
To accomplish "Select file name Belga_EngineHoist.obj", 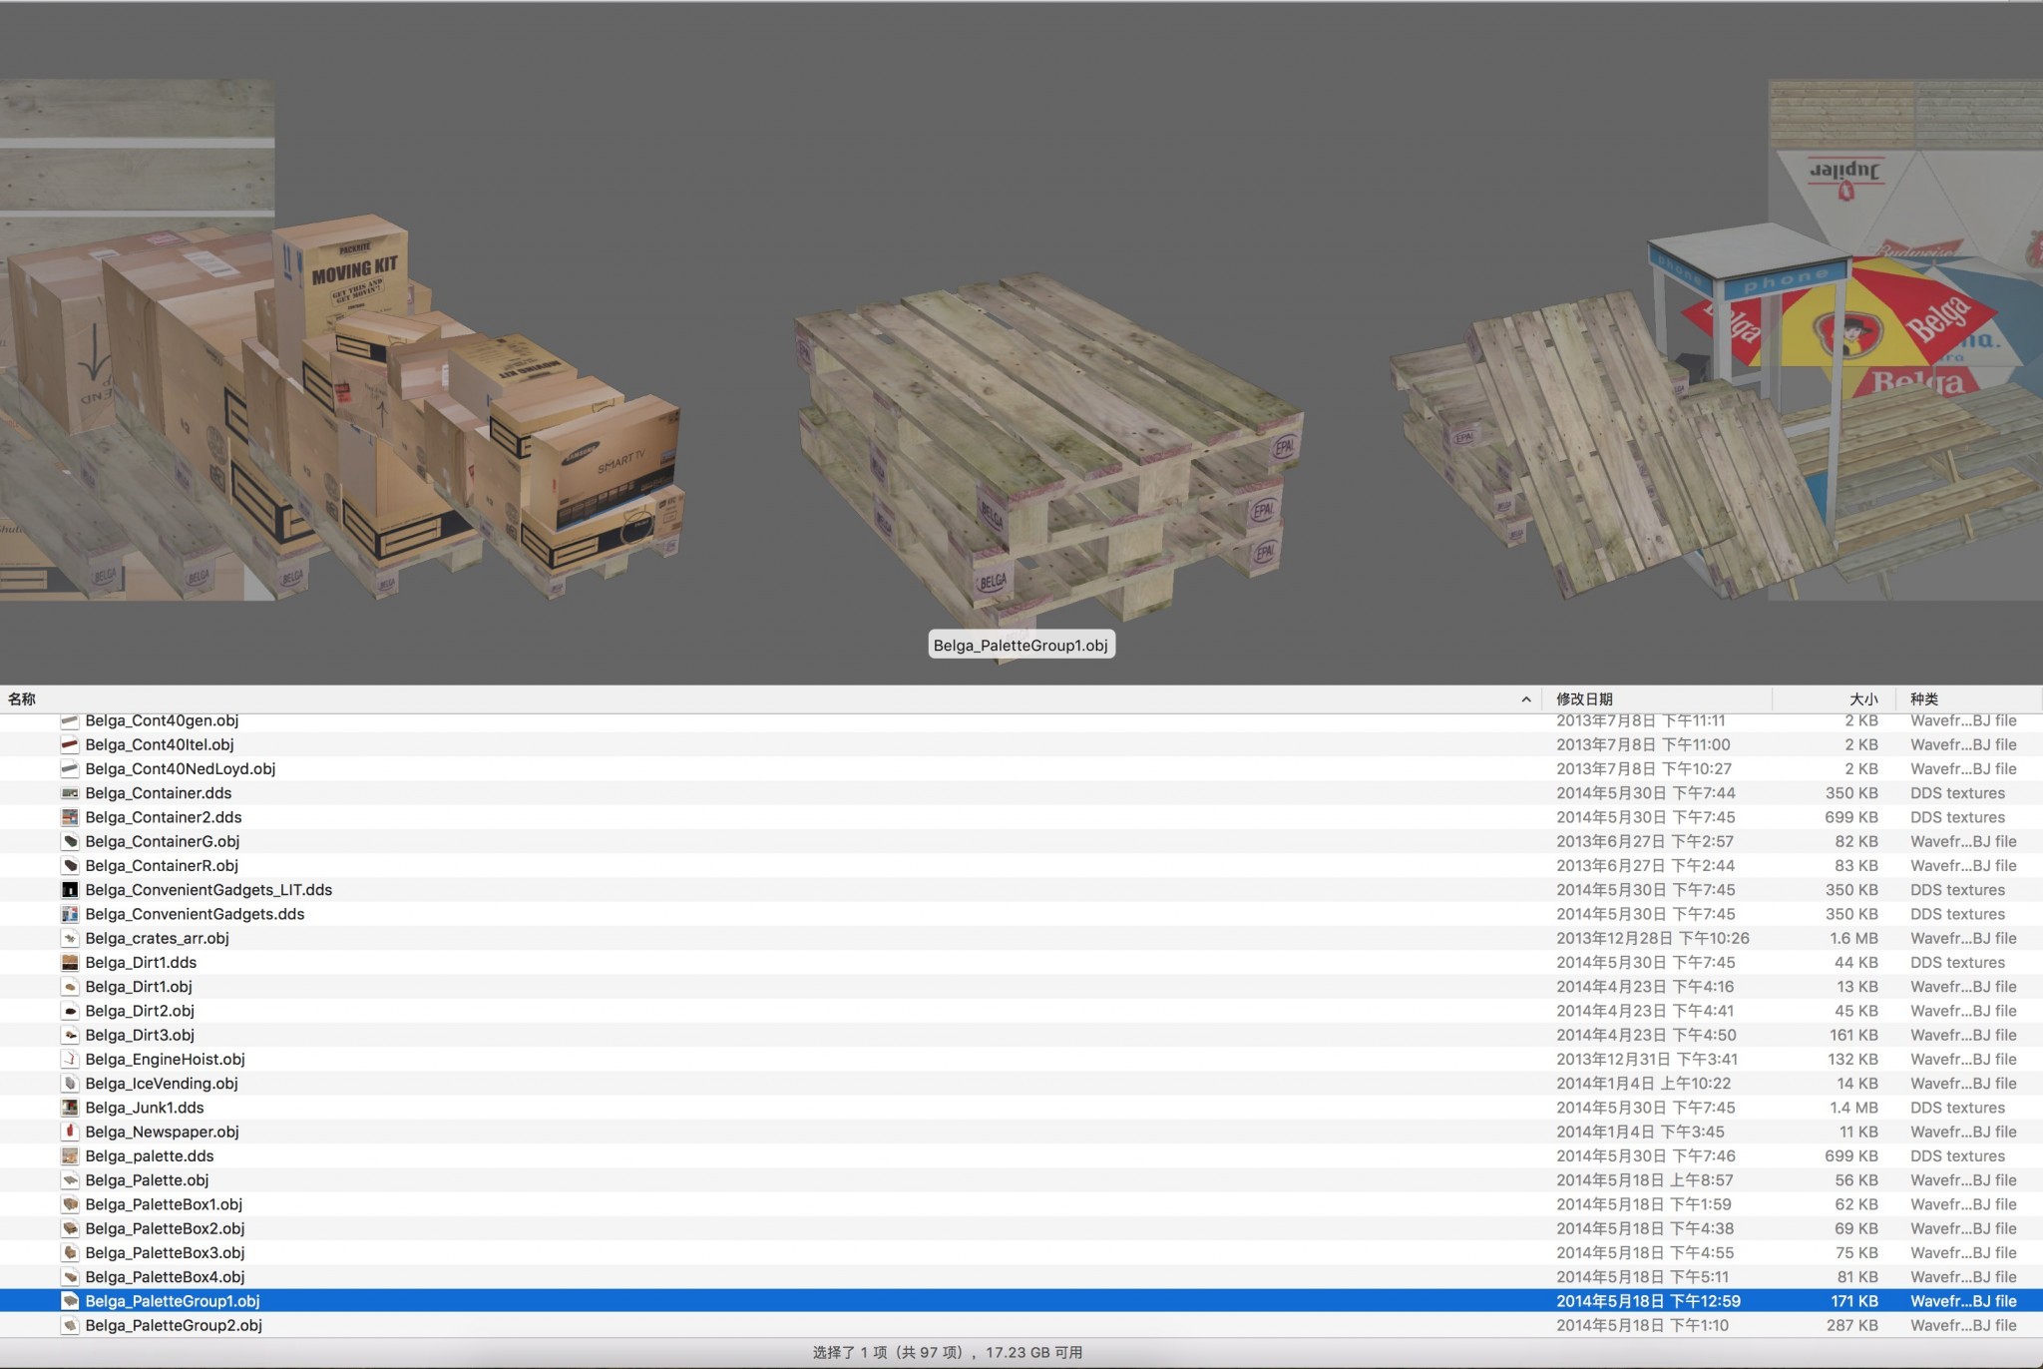I will click(x=165, y=1059).
